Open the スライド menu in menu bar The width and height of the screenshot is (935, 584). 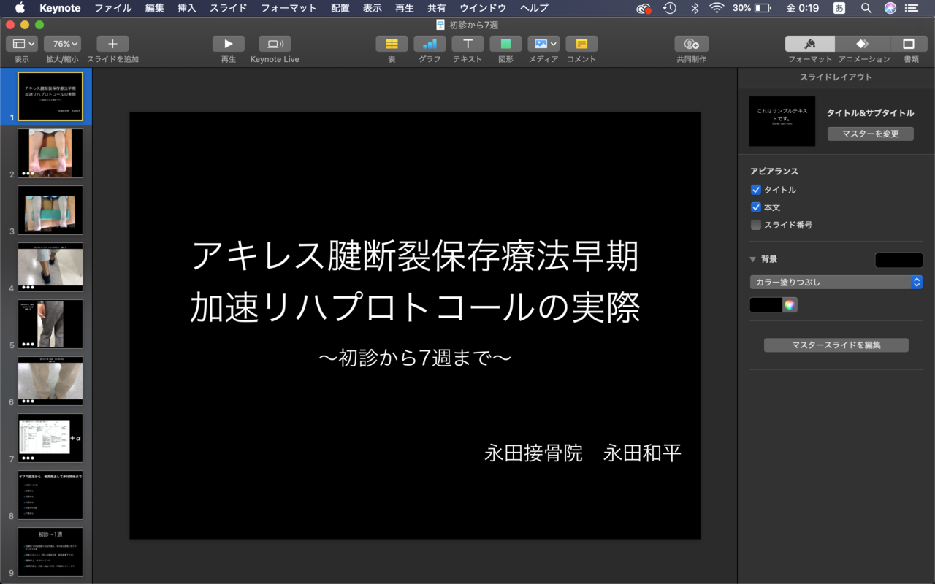tap(228, 8)
